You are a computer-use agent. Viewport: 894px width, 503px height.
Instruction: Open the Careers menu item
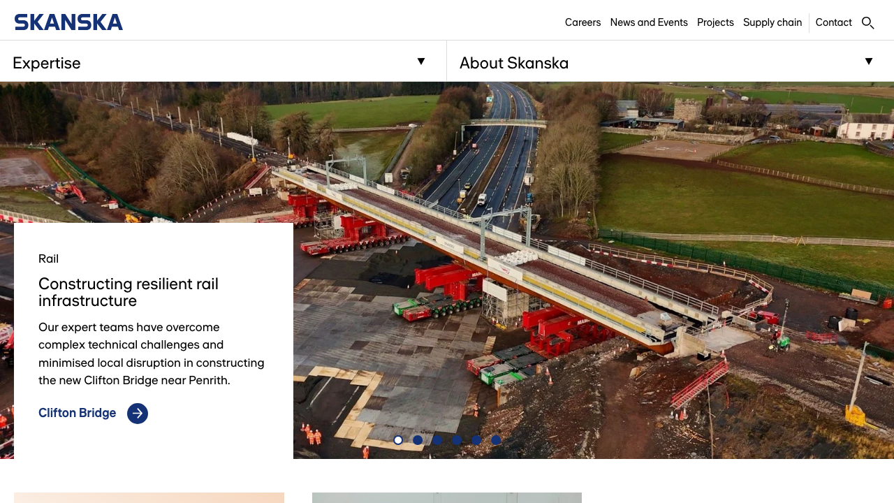click(582, 22)
